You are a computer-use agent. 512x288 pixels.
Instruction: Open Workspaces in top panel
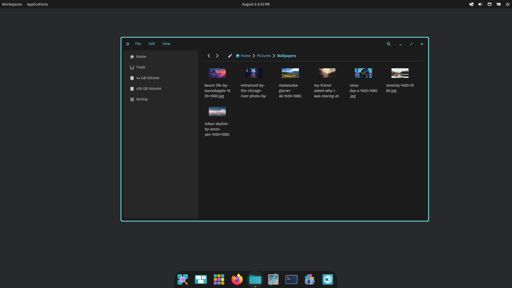tap(12, 4)
